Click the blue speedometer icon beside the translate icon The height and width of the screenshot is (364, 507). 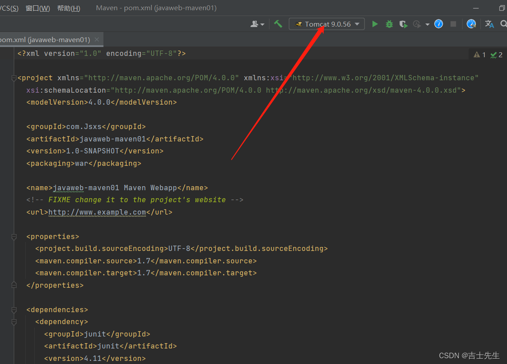pyautogui.click(x=471, y=24)
